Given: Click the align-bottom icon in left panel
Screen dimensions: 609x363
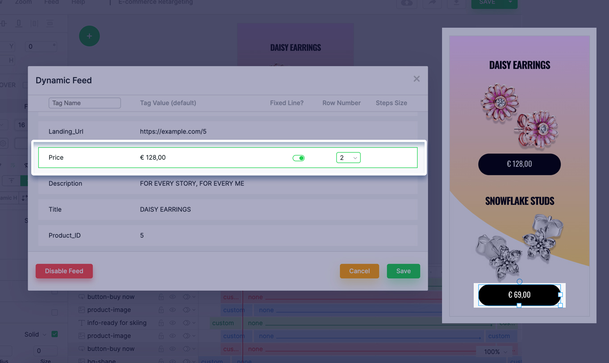Looking at the screenshot, I should [x=18, y=23].
